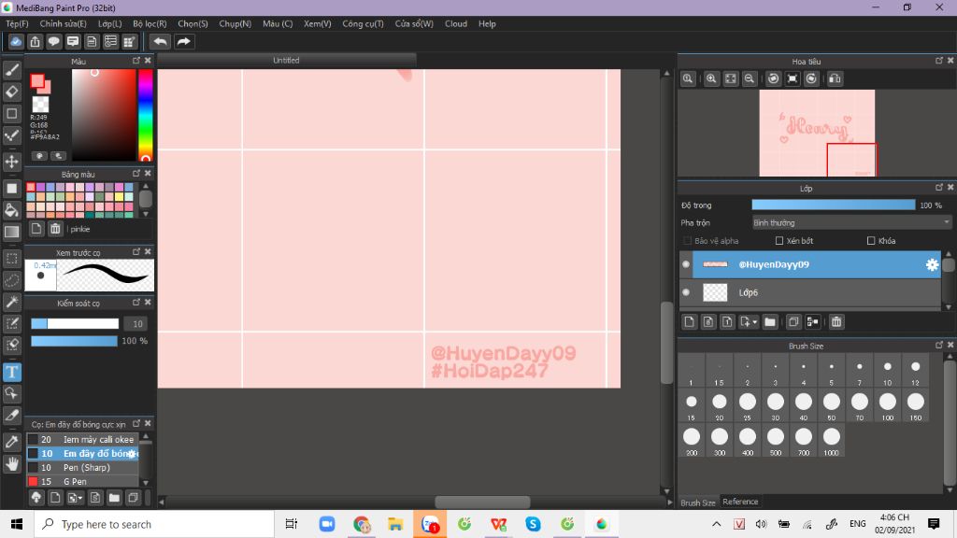Image resolution: width=957 pixels, height=538 pixels.
Task: Select the Brush tool in left toolbar
Action: (11, 70)
